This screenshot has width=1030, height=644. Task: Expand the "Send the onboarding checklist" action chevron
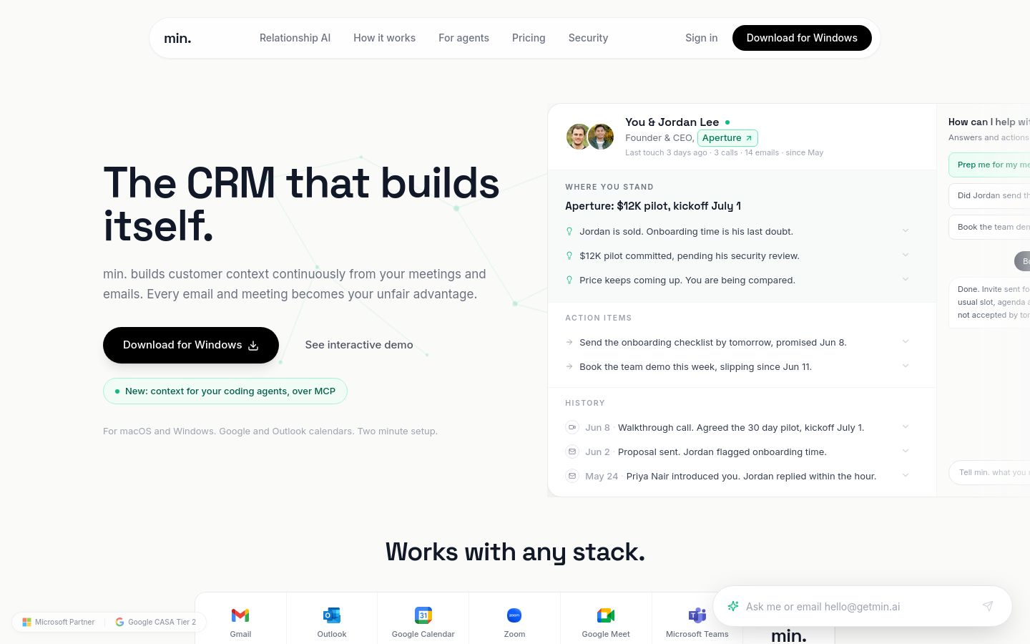click(906, 341)
